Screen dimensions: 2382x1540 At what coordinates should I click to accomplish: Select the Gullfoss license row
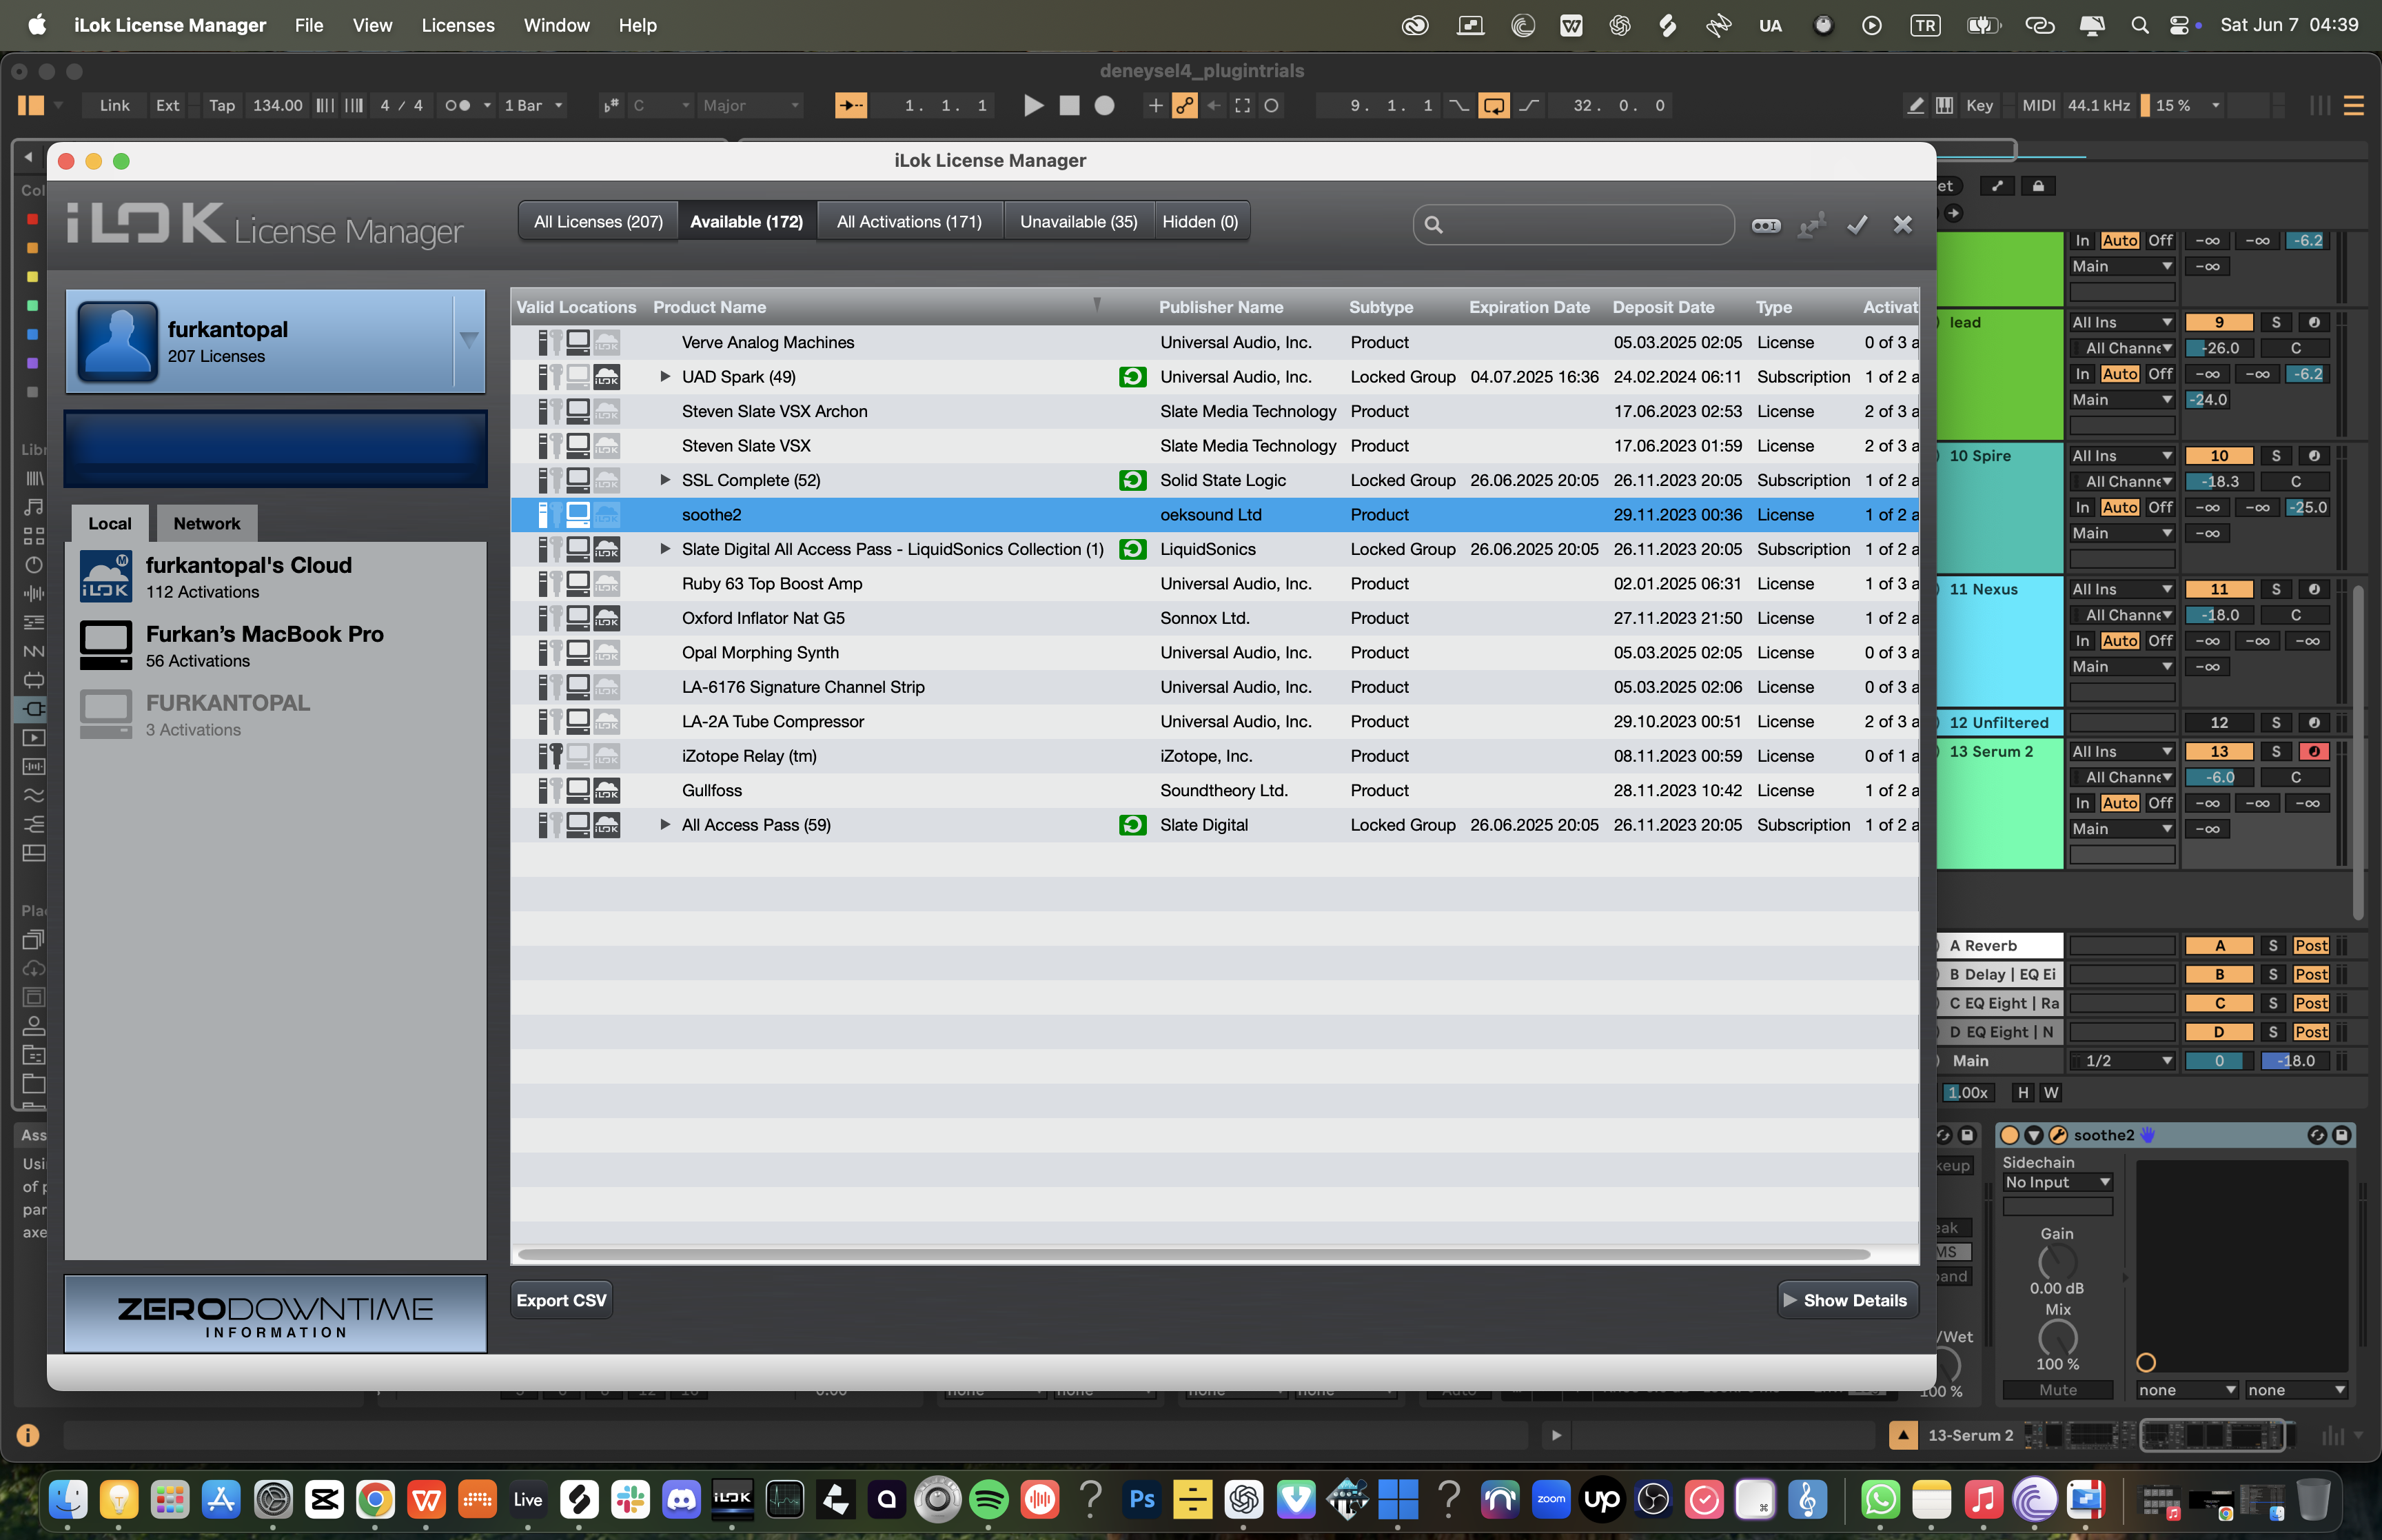(x=1214, y=791)
